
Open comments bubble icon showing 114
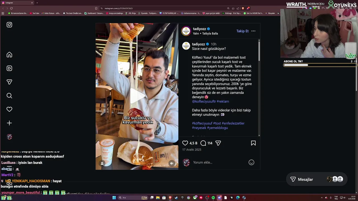203,143
